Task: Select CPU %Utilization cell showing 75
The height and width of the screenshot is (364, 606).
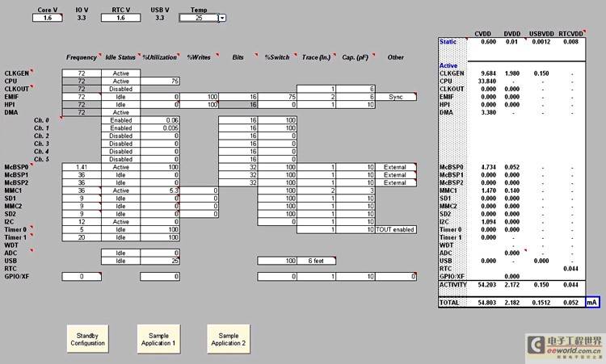Action: (160, 81)
